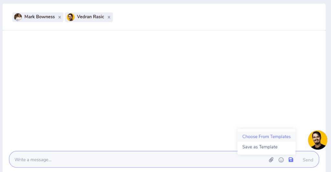
Task: Send the message with the Send button
Action: pos(308,160)
